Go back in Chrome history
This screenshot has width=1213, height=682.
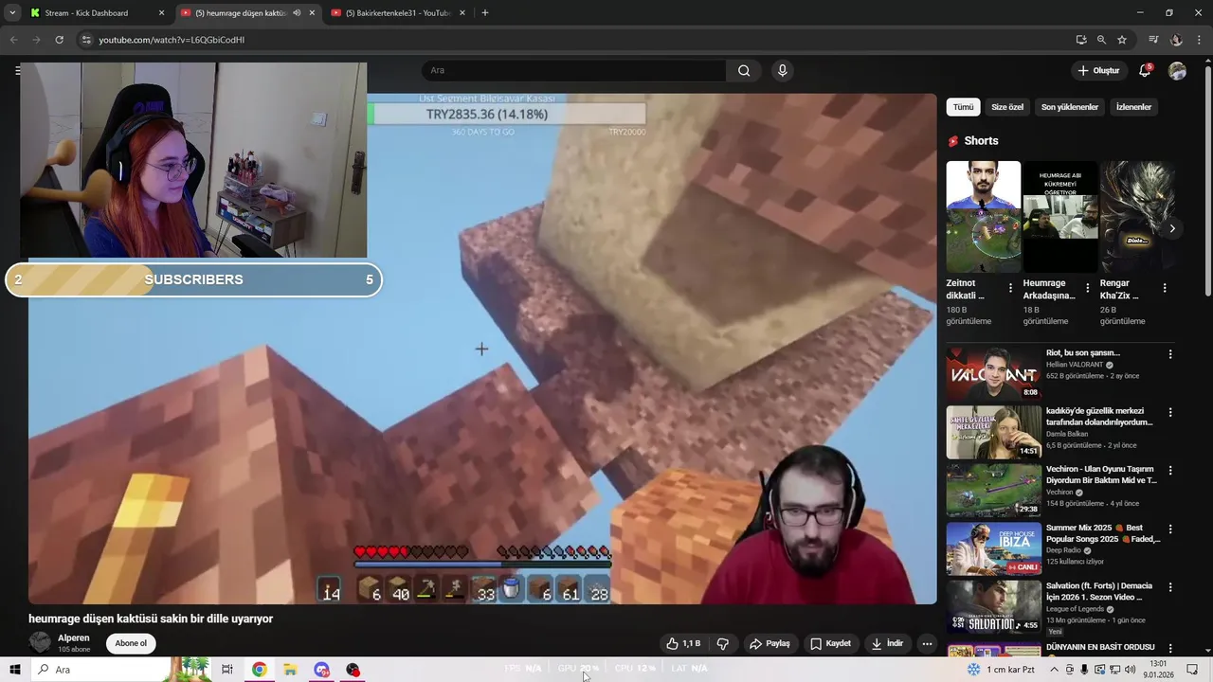[13, 40]
